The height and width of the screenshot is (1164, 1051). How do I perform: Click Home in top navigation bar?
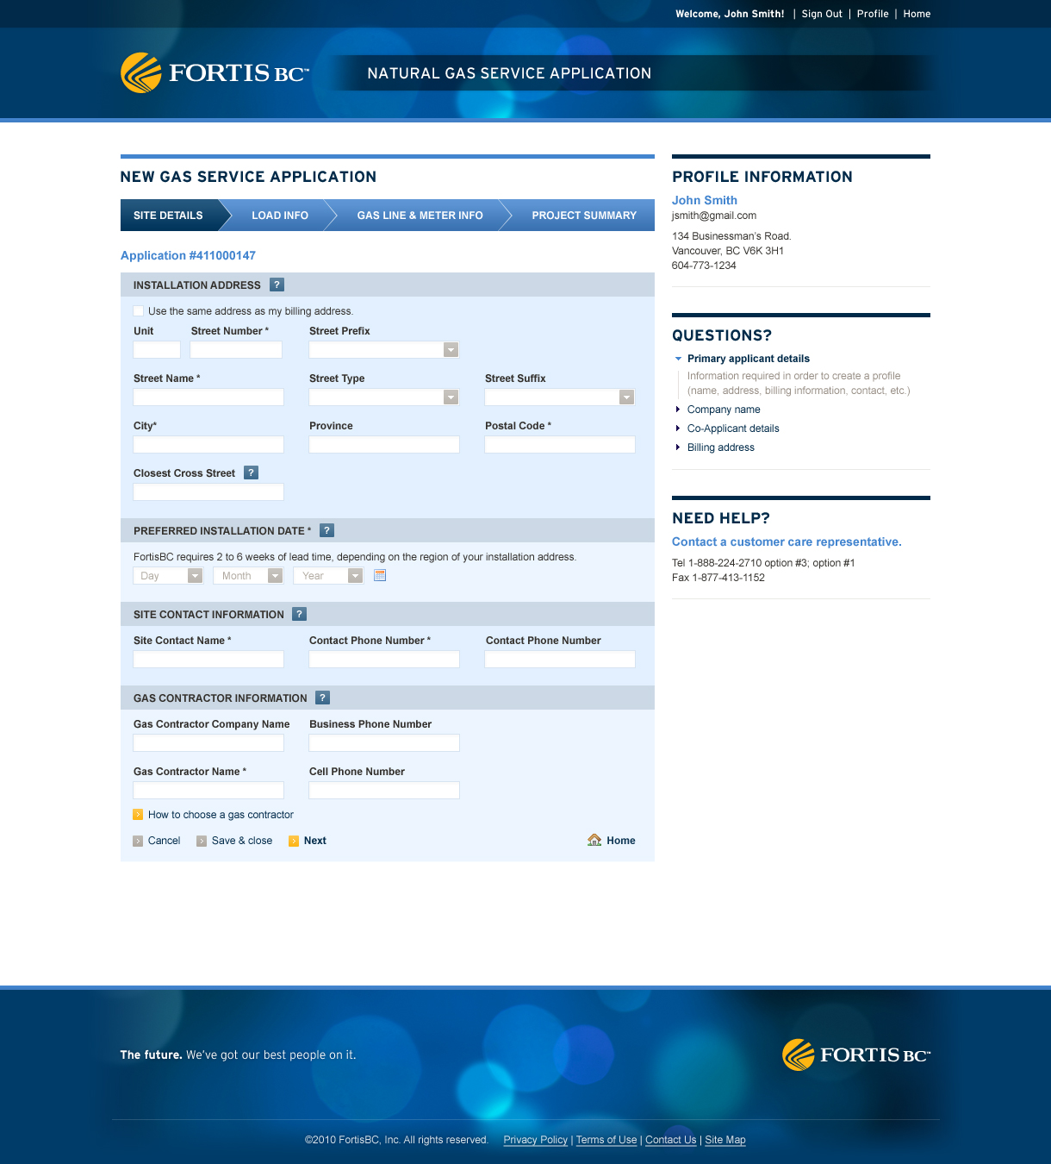(x=917, y=14)
